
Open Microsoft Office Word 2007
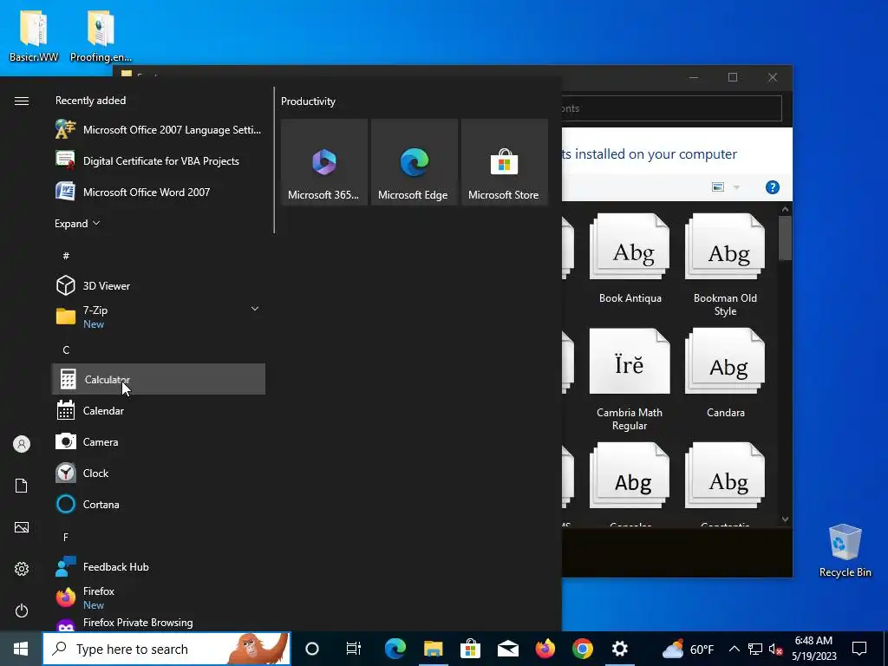point(159,192)
